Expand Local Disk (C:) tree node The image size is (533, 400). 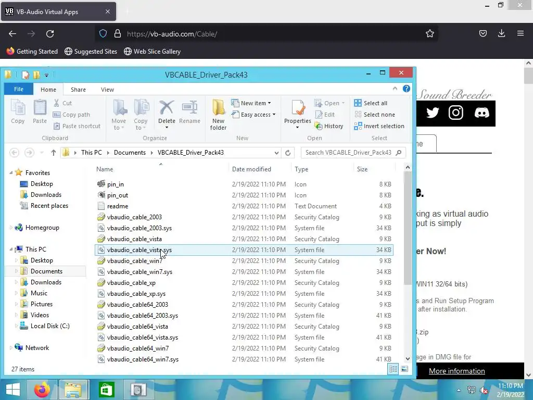click(16, 326)
